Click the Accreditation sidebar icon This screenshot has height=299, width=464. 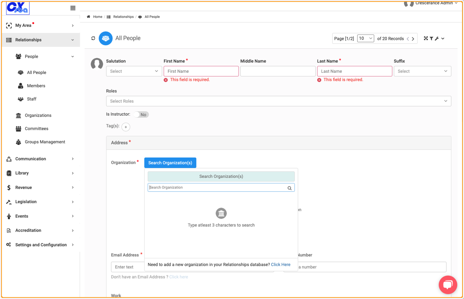point(9,230)
